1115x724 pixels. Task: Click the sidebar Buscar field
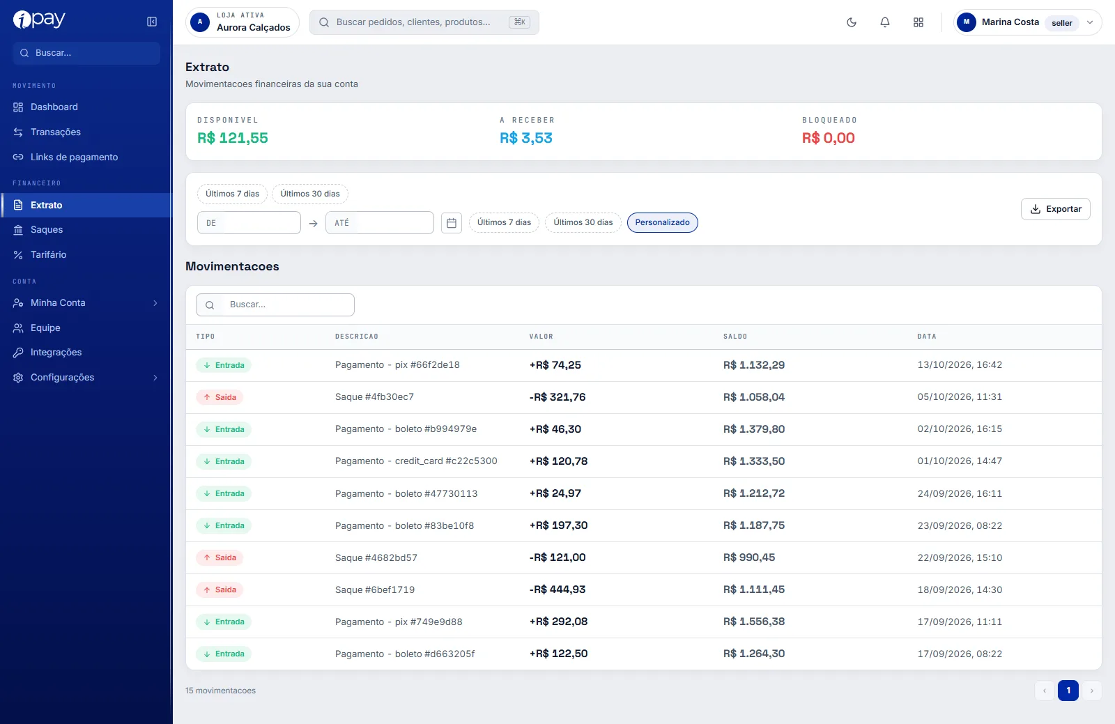pyautogui.click(x=86, y=54)
